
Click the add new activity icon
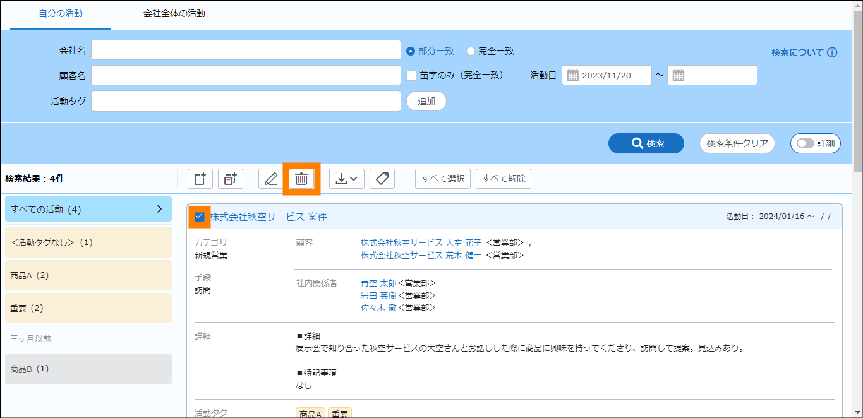(200, 179)
